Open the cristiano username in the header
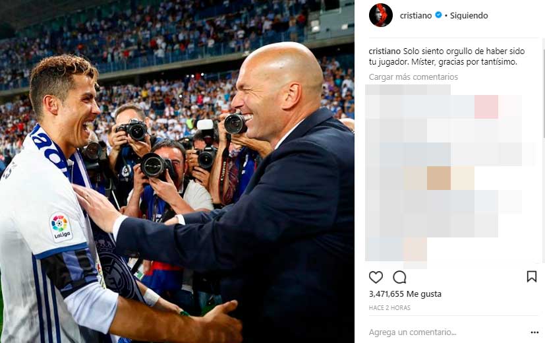Viewport: 545px width, 343px height. point(416,15)
